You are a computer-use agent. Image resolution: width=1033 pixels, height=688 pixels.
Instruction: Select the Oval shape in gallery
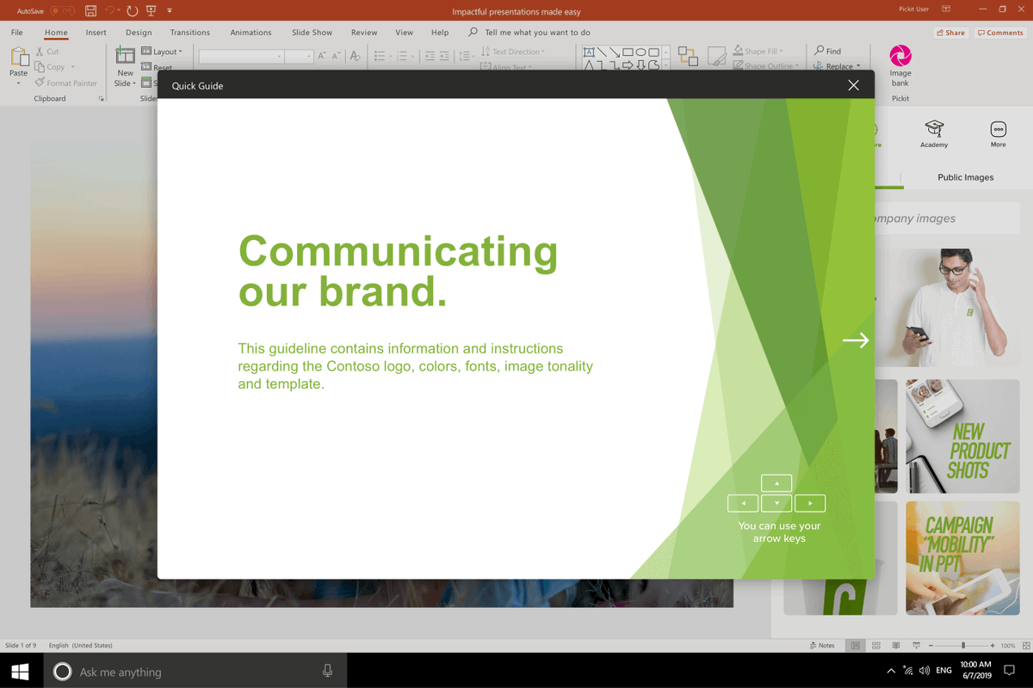tap(640, 52)
